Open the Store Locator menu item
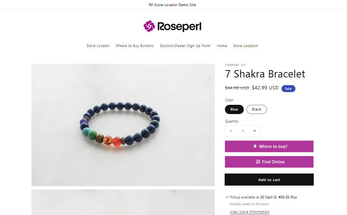 point(98,46)
